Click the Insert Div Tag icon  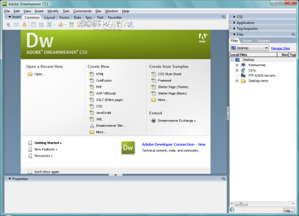42,24
